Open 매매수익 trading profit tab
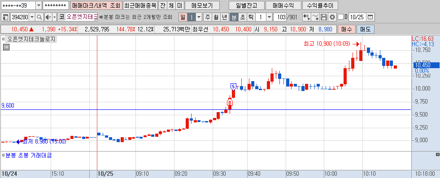The height and width of the screenshot is (178, 440). [283, 5]
